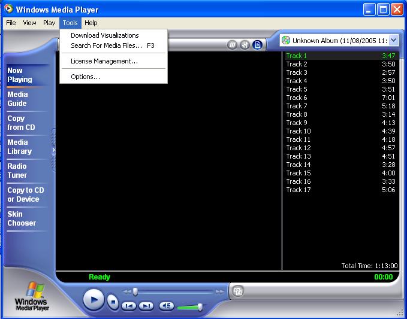Select Track 3 in playlist

(x=341, y=72)
